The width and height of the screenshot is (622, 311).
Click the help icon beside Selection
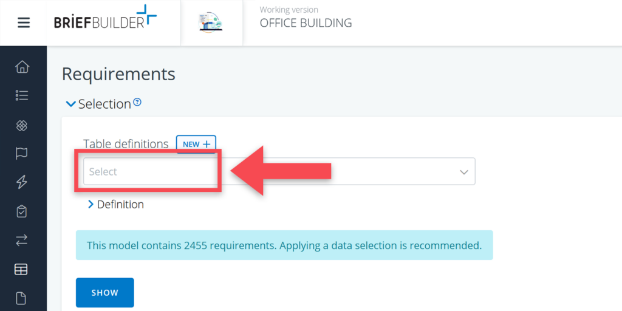[x=137, y=103]
